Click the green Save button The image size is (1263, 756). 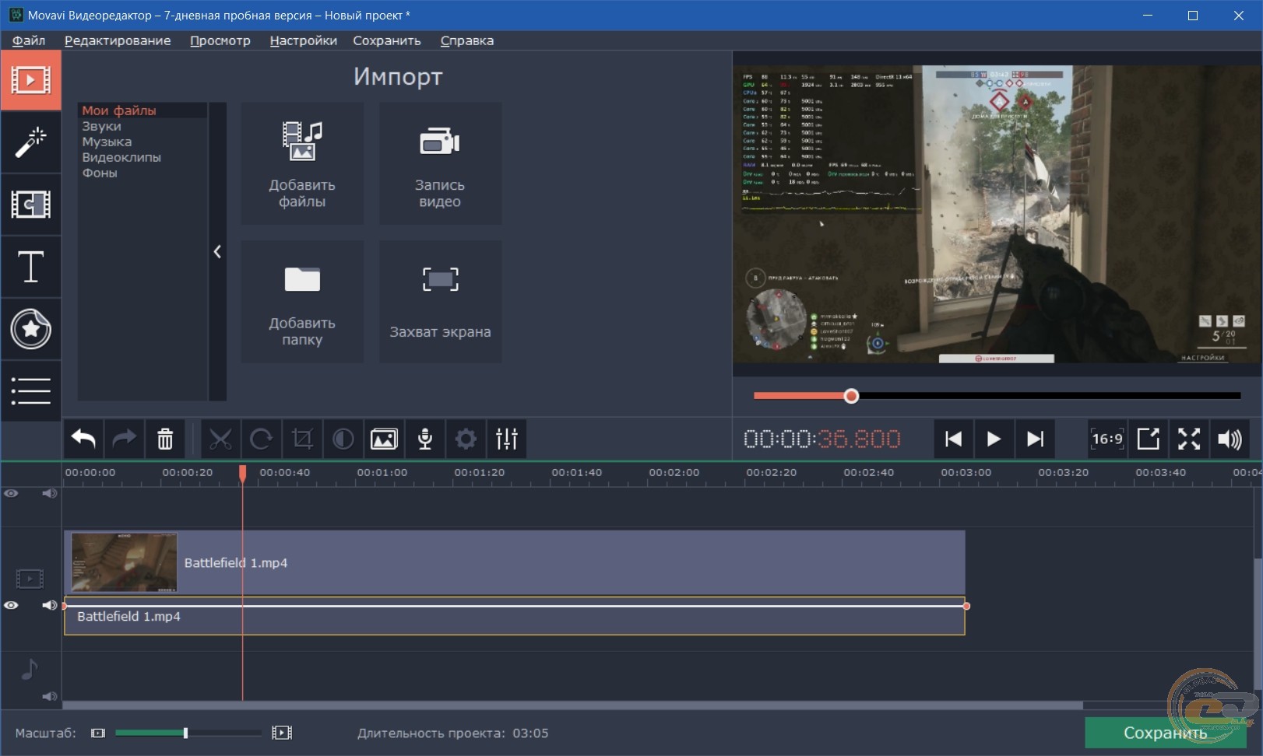click(x=1165, y=733)
